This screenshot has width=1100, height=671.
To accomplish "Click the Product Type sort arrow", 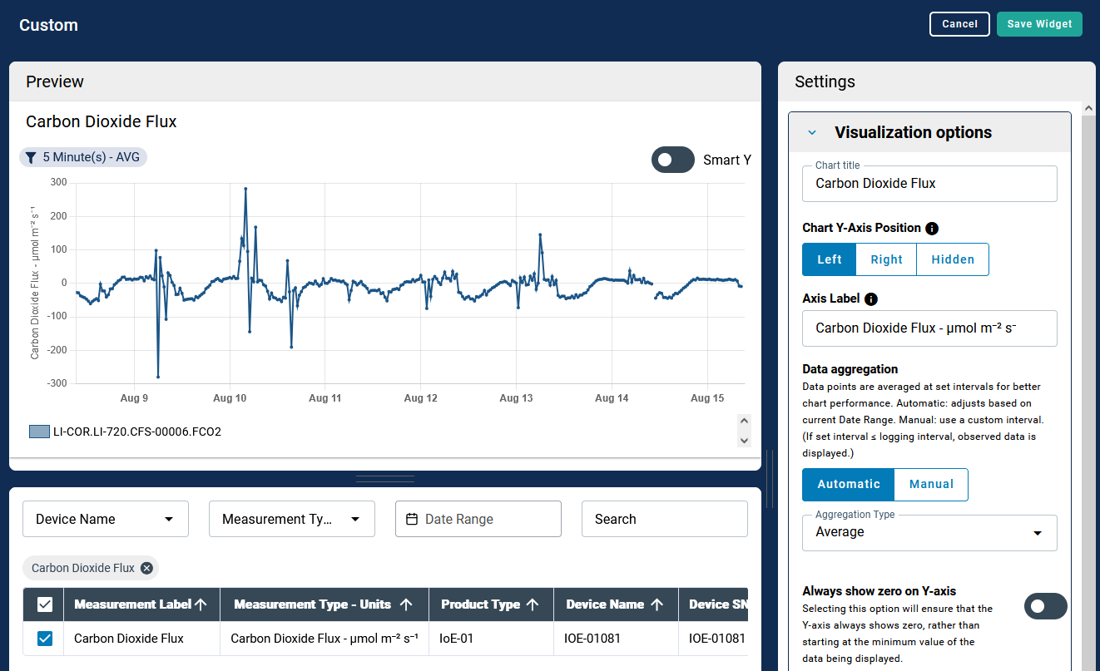I will (533, 604).
